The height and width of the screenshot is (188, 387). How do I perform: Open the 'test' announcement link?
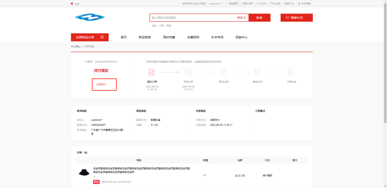[77, 4]
